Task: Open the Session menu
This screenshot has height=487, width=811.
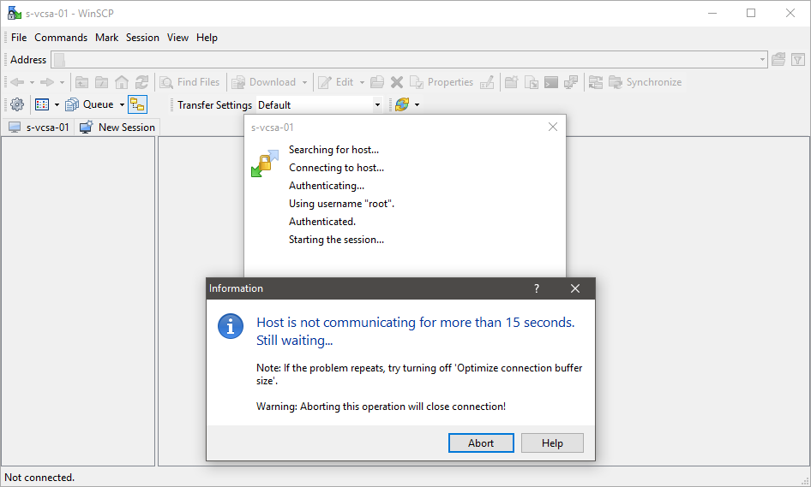Action: [142, 38]
